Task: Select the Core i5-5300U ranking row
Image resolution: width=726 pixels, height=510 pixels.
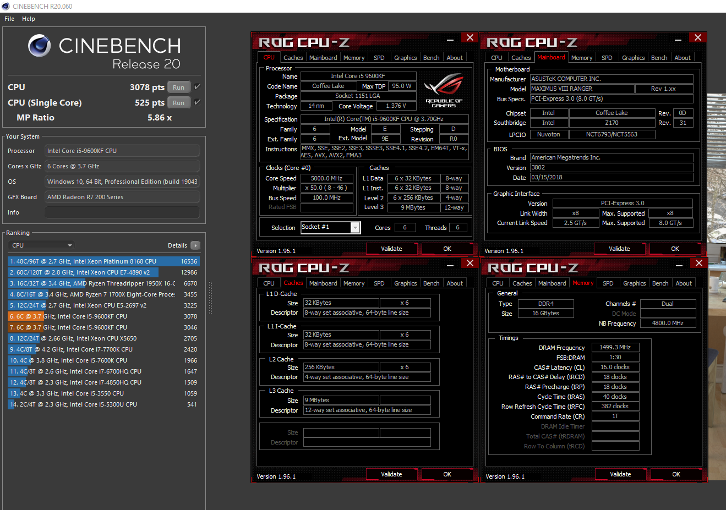Action: coord(103,404)
